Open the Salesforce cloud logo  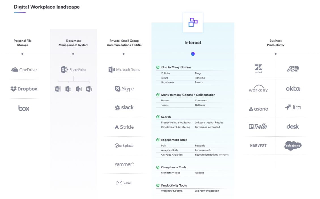coord(293,146)
